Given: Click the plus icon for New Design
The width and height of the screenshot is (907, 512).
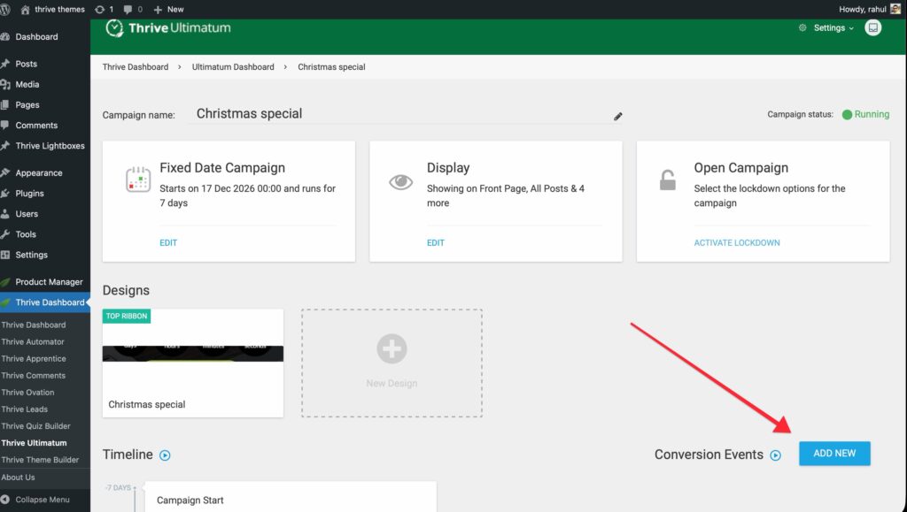Looking at the screenshot, I should click(391, 349).
